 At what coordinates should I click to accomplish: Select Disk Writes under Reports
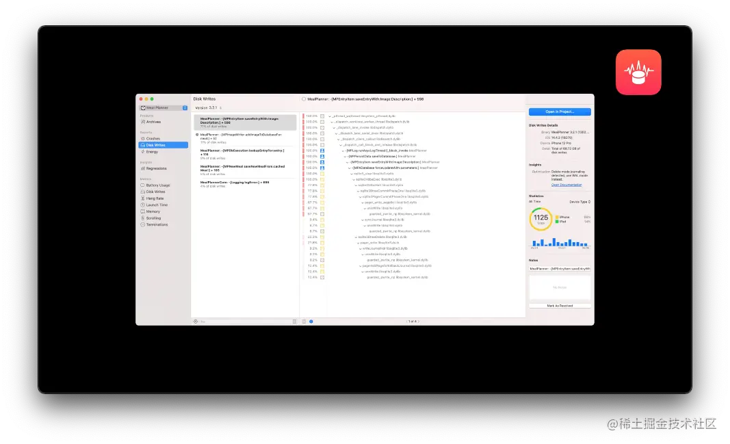(163, 145)
